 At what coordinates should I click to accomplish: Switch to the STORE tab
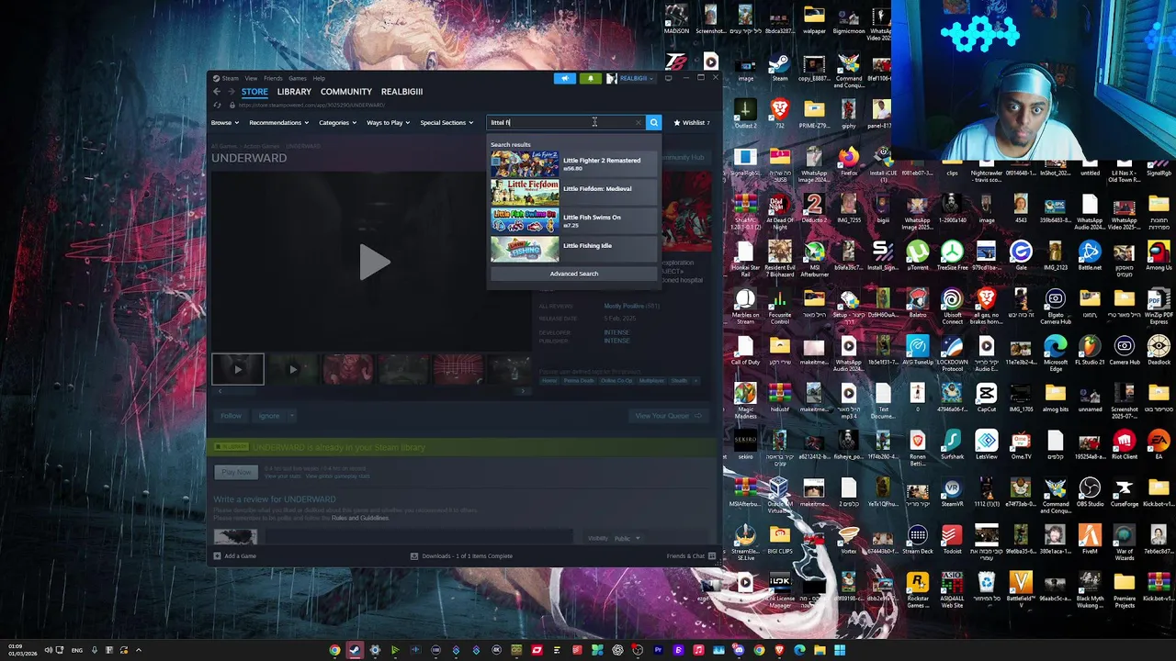coord(254,92)
